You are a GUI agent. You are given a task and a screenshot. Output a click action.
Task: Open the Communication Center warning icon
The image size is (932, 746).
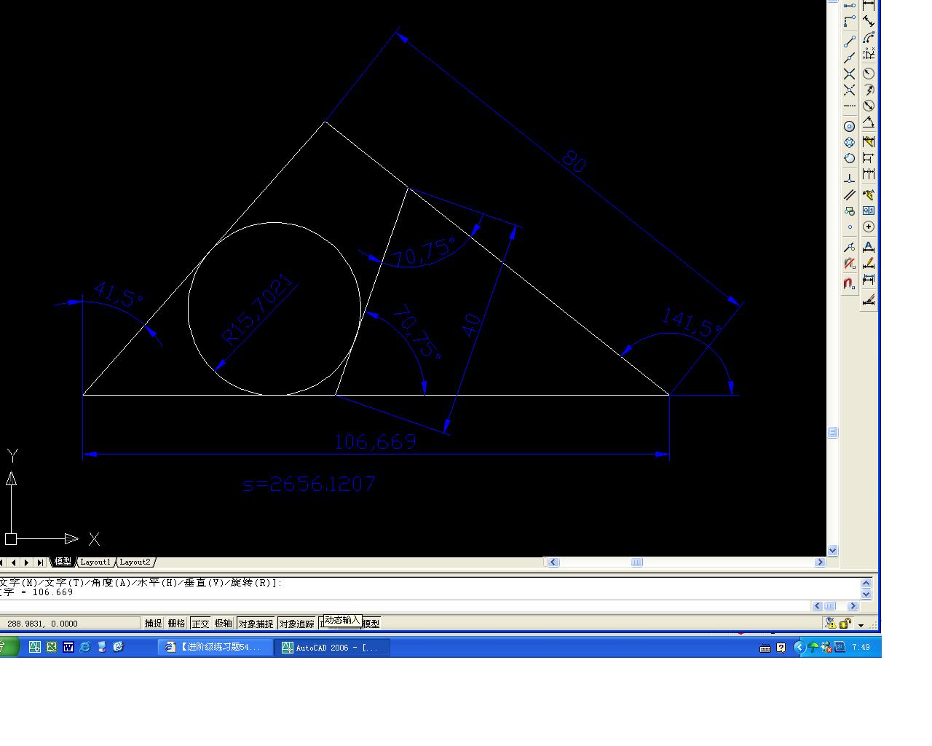coord(830,623)
